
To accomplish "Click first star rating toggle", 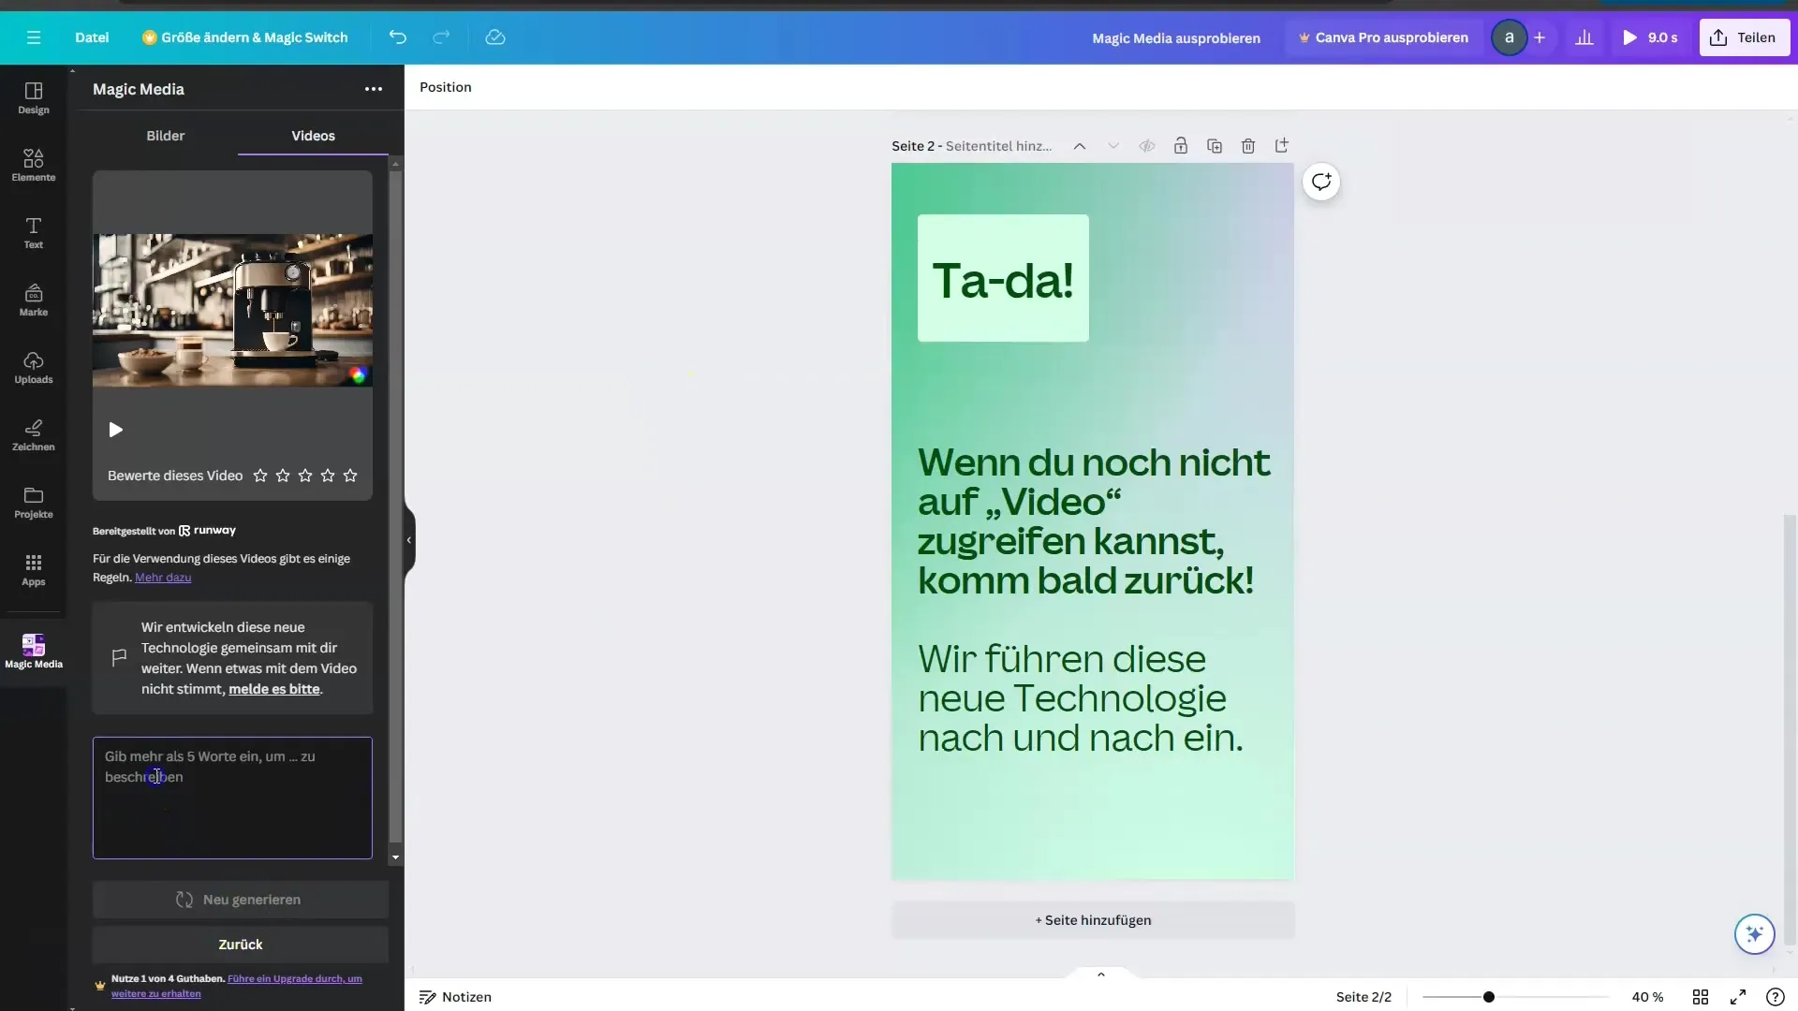I will (x=260, y=474).
